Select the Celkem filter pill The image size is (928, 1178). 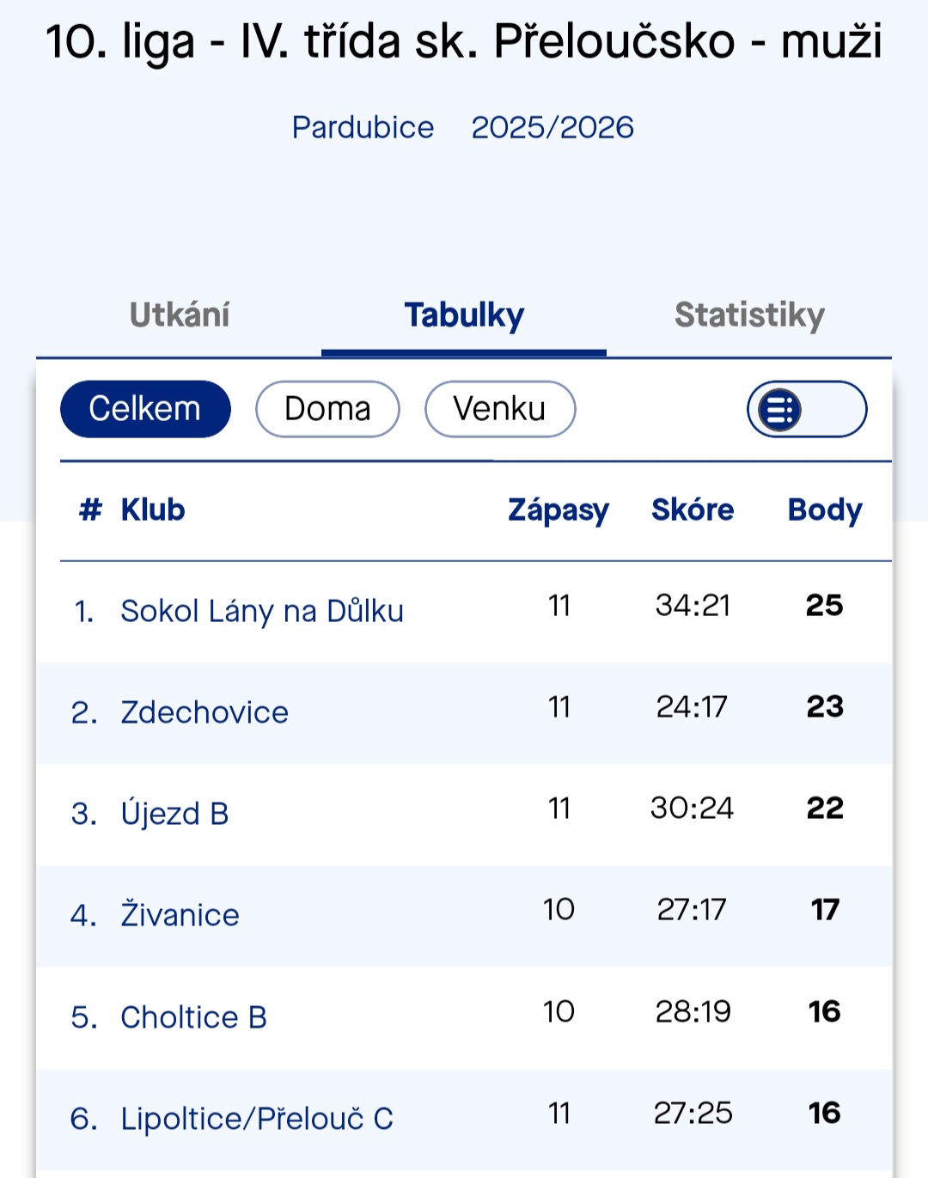coord(145,409)
